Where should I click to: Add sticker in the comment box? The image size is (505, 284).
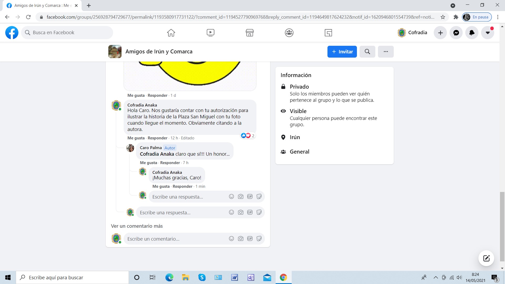click(259, 239)
